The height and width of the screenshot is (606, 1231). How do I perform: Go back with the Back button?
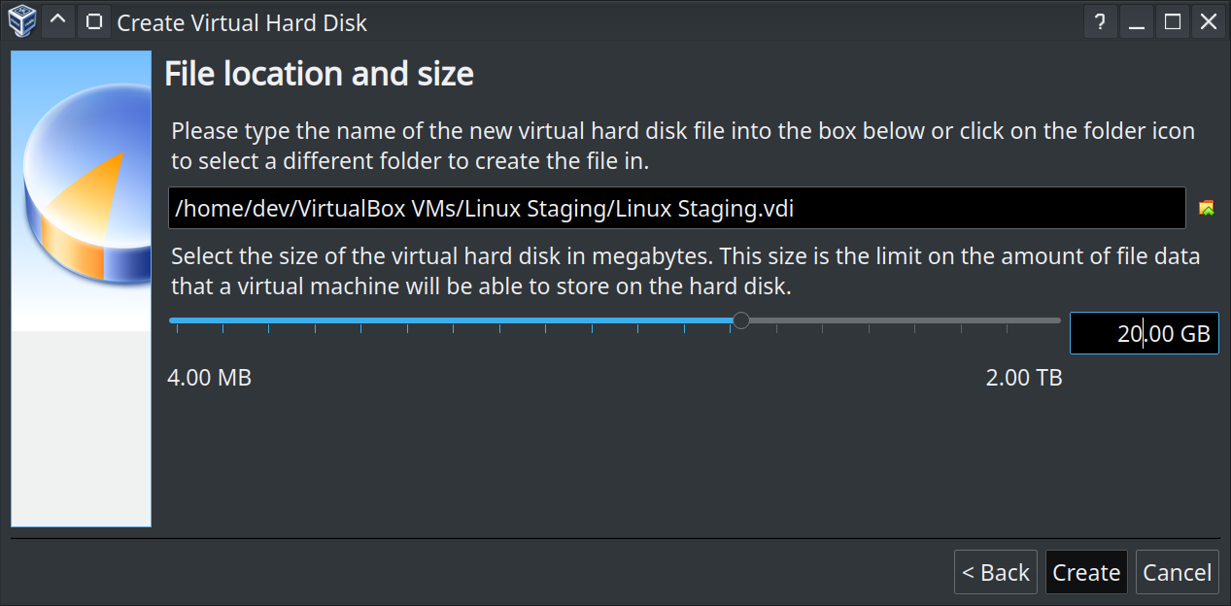click(x=995, y=573)
